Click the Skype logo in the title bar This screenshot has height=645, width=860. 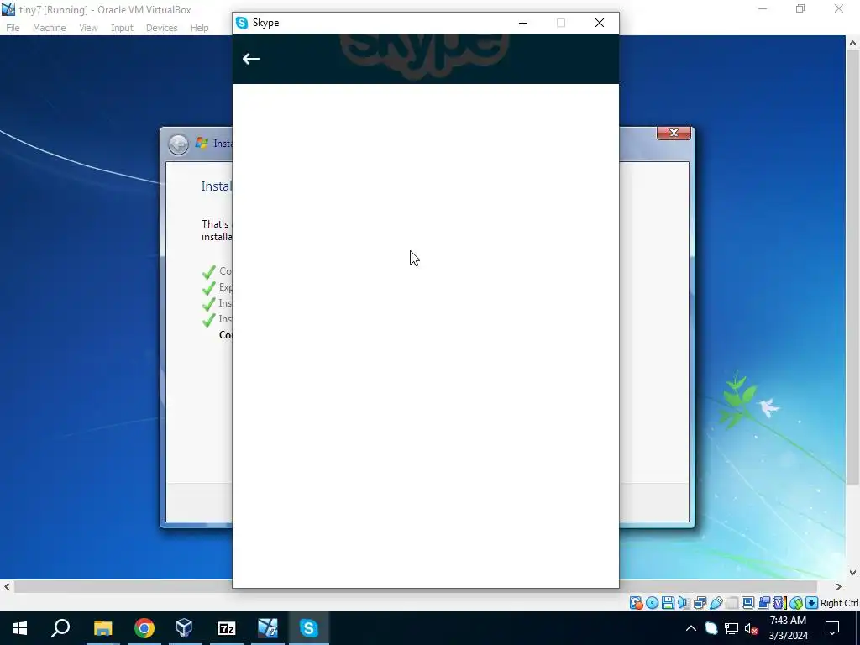point(241,23)
